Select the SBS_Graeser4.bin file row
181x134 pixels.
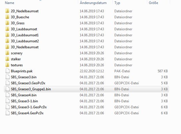point(86,95)
